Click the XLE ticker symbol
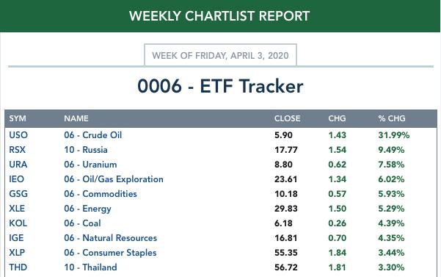Screen dimensions: 441x277 tap(17, 209)
